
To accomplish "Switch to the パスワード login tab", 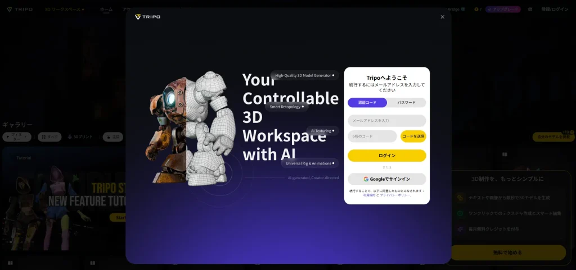I will pos(406,103).
